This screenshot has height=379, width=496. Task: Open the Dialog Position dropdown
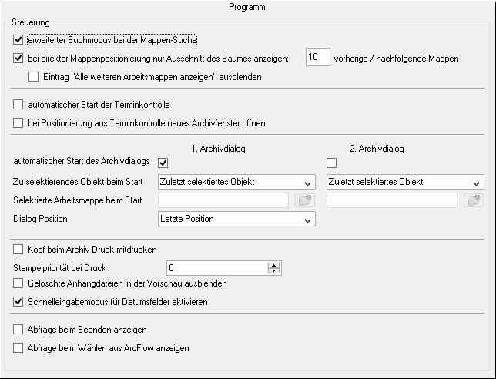[x=236, y=219]
